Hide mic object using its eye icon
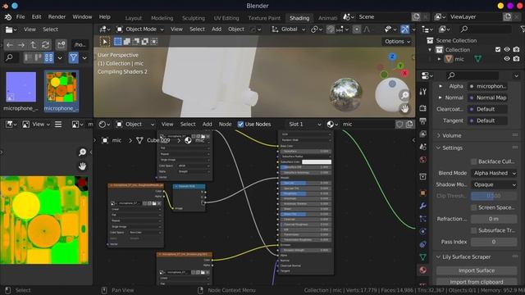 [507, 59]
